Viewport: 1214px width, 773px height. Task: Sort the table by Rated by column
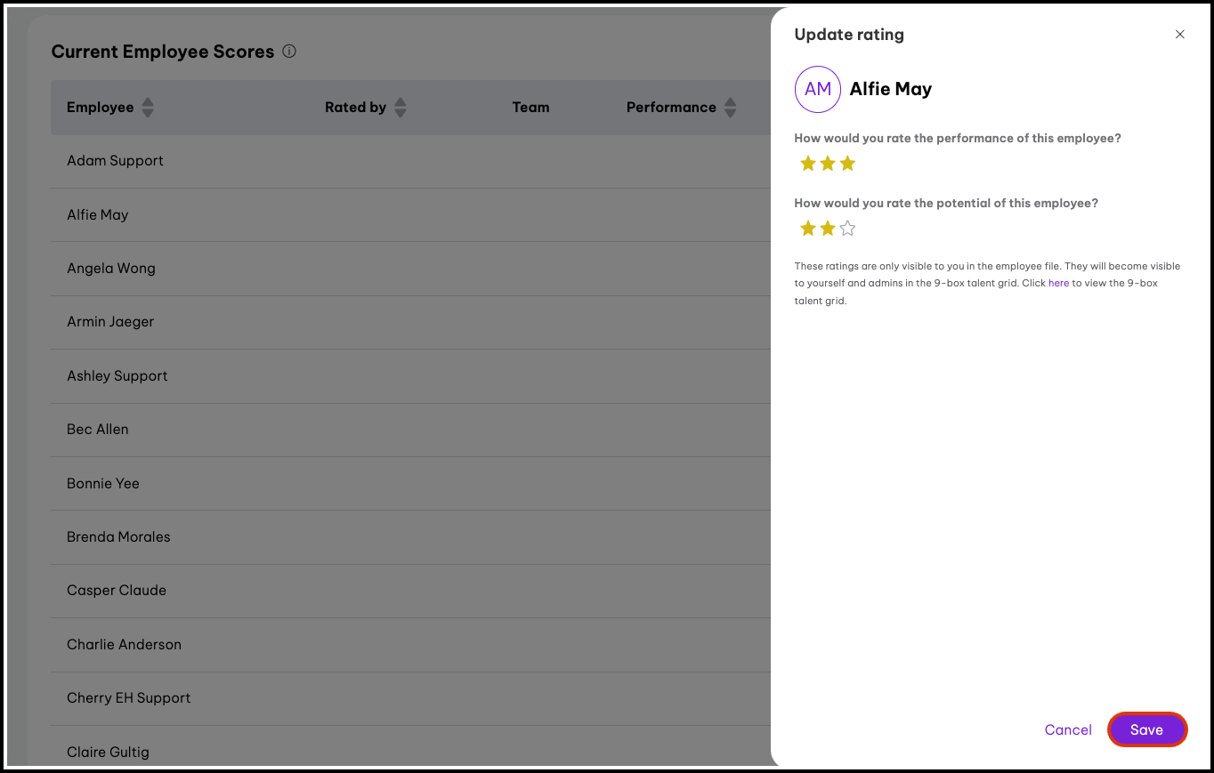401,108
